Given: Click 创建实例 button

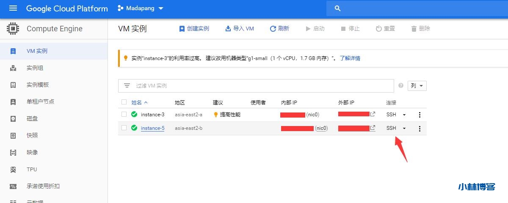Looking at the screenshot, I should pyautogui.click(x=194, y=29).
